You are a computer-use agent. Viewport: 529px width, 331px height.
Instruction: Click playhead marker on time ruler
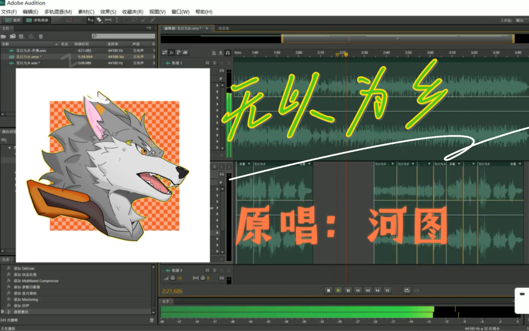(x=346, y=55)
